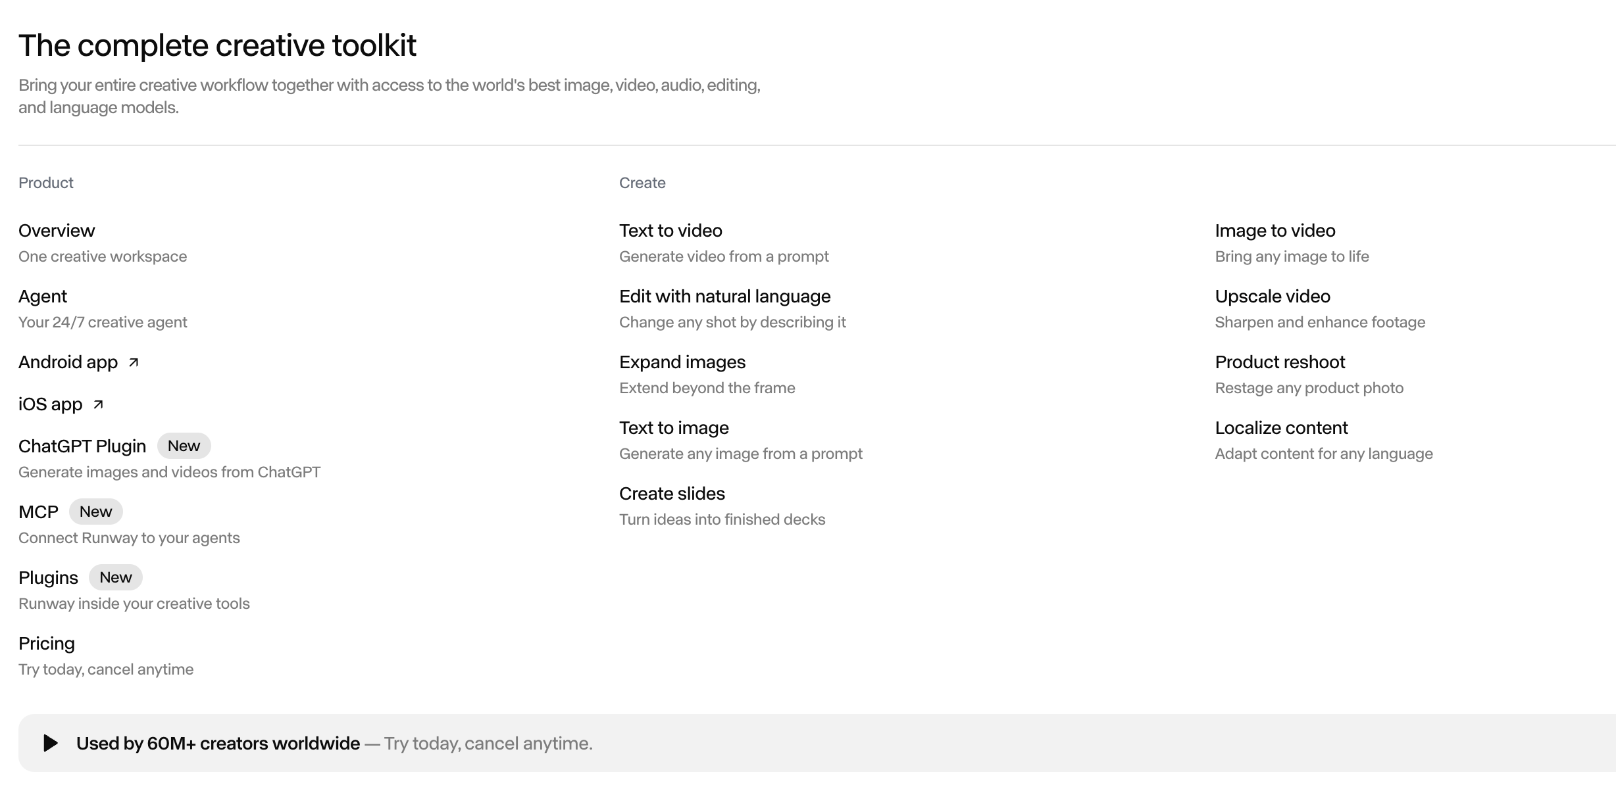Click the play icon in the creators banner

(x=51, y=743)
